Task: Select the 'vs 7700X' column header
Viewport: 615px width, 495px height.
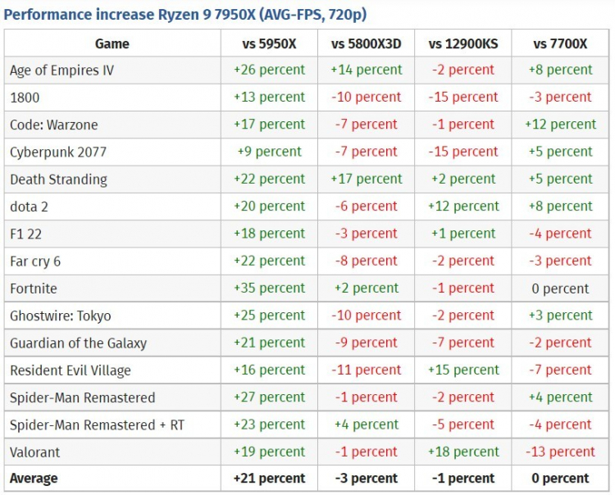Action: pos(560,43)
